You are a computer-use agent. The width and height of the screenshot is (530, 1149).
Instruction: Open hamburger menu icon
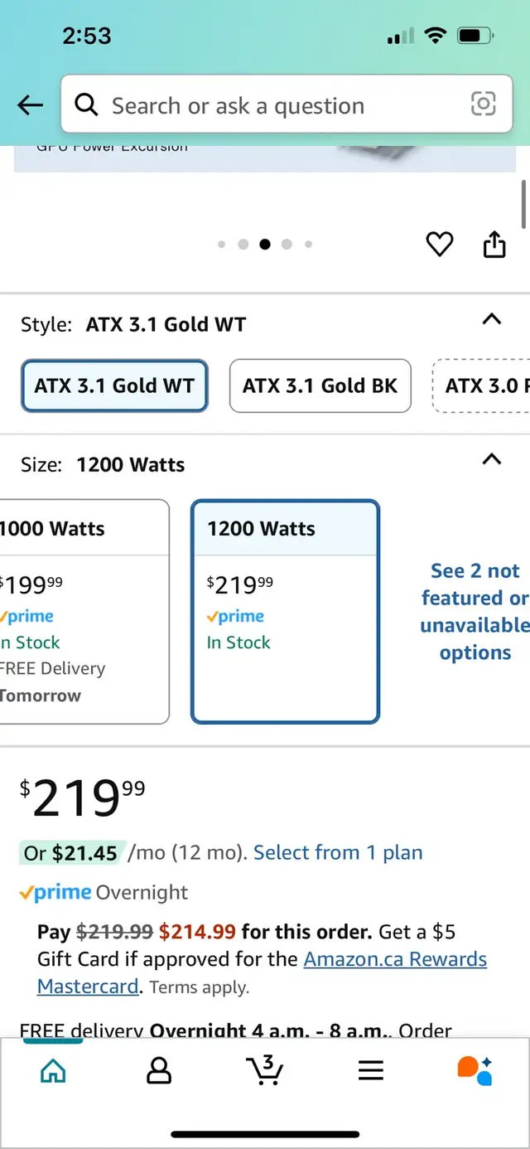pyautogui.click(x=371, y=1070)
